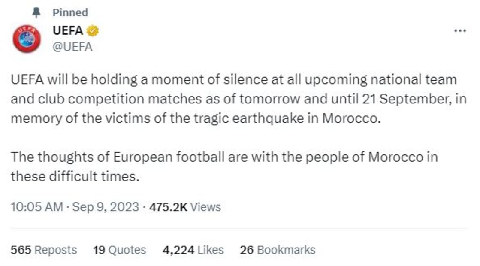Click the gold verified badge next to UEFA
This screenshot has width=480, height=266.
[93, 31]
